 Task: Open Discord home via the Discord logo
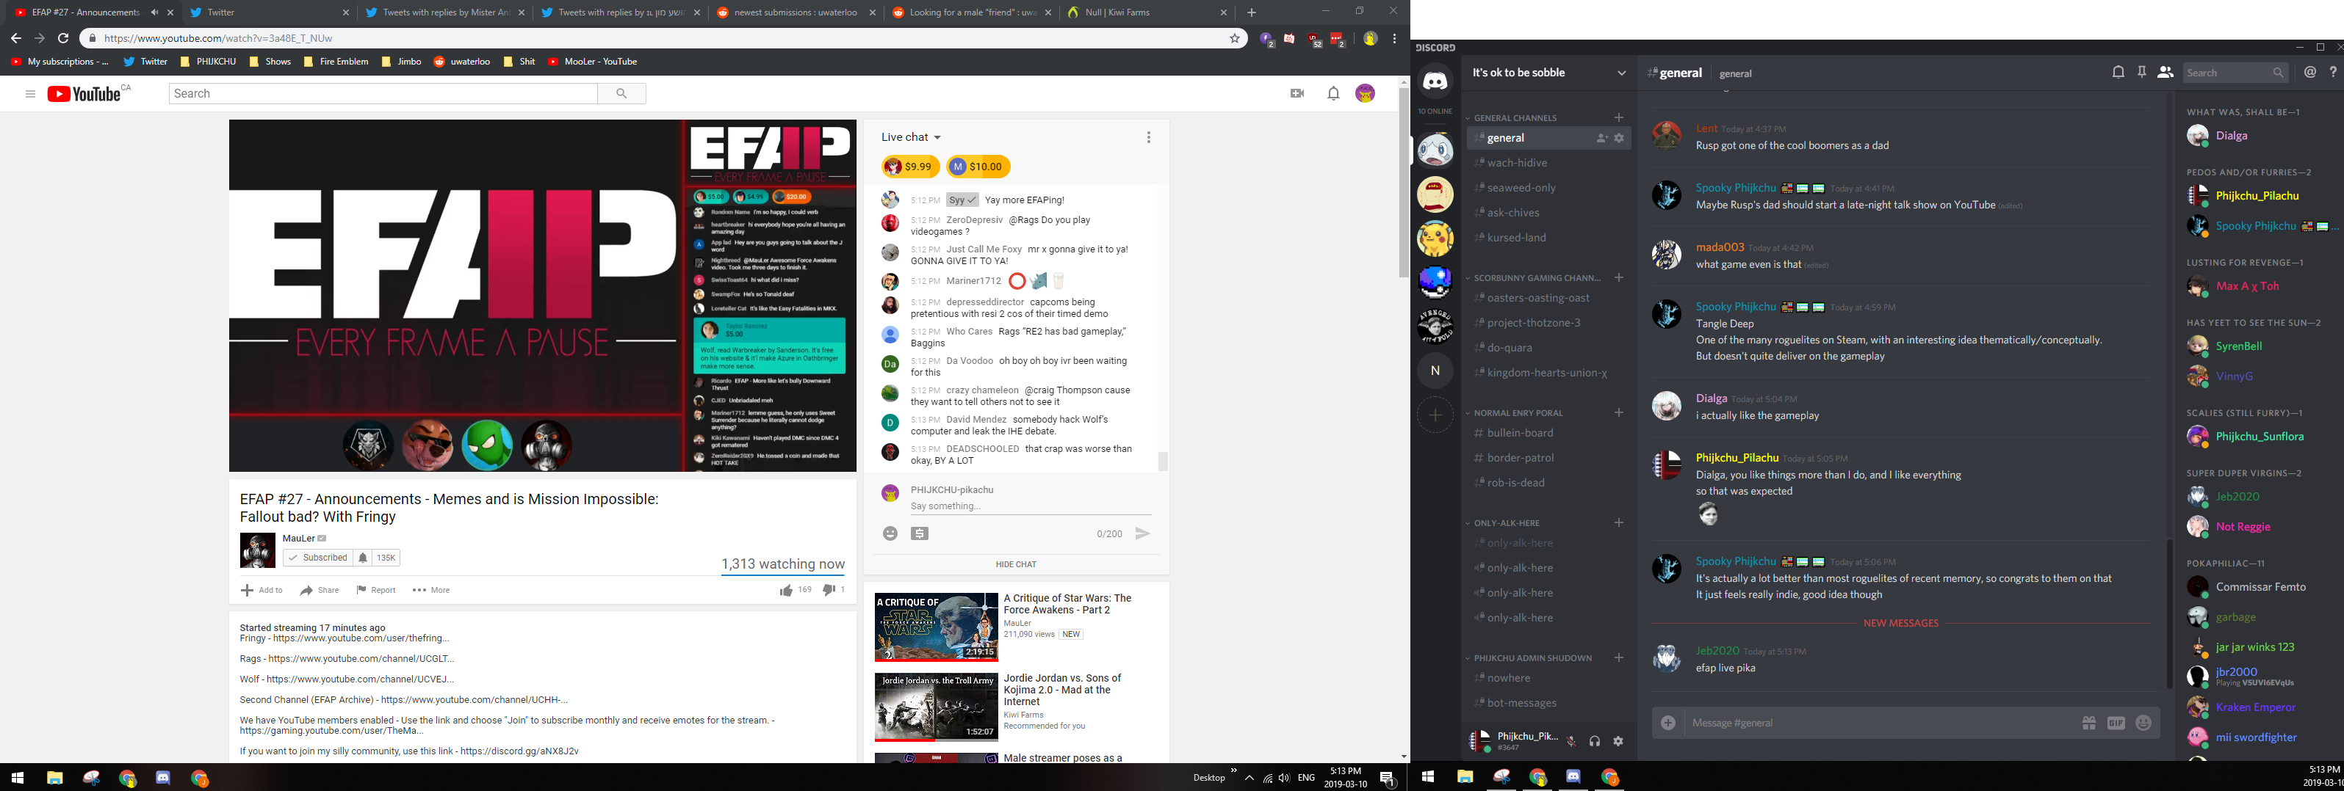point(1435,82)
